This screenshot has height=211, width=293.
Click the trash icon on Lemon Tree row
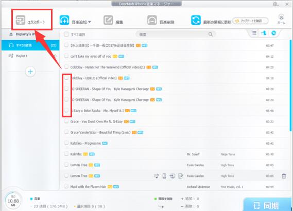coord(284,176)
